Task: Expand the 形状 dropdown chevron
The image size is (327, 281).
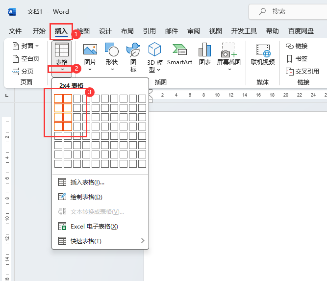Action: pyautogui.click(x=112, y=70)
